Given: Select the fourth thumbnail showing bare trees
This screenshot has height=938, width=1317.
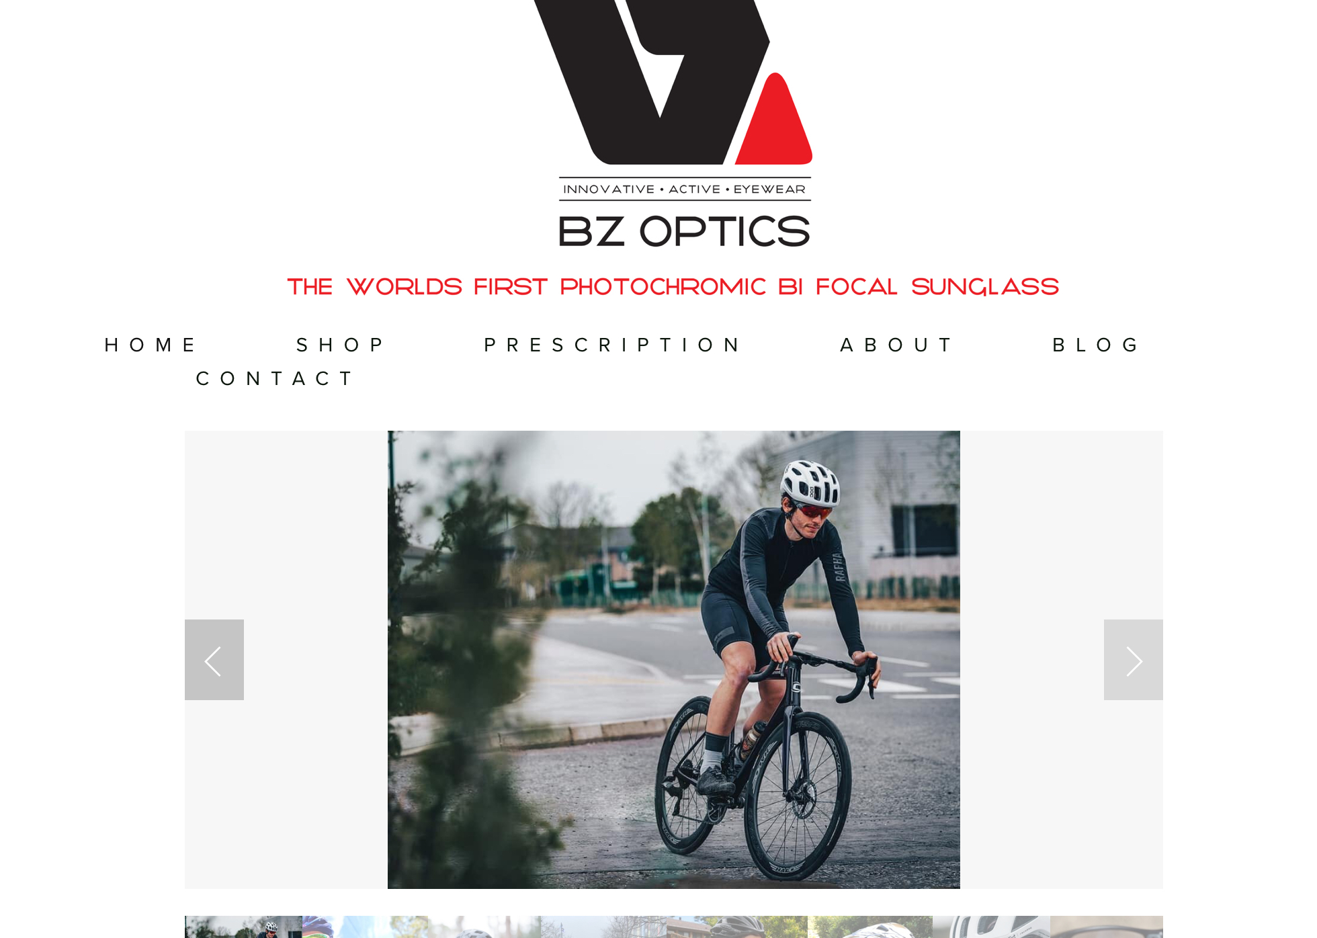Looking at the screenshot, I should (x=603, y=927).
